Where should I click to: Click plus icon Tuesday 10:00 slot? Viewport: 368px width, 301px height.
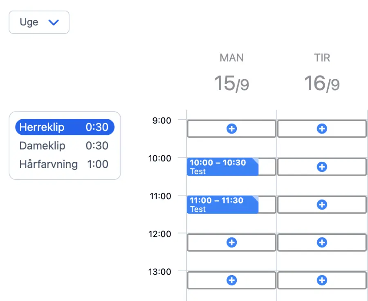[322, 167]
